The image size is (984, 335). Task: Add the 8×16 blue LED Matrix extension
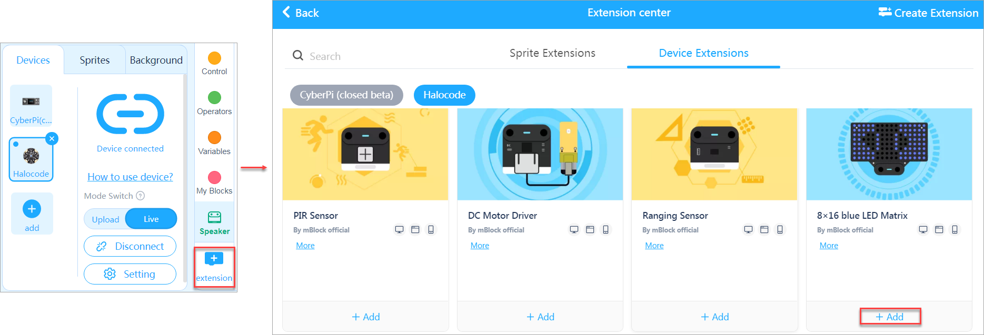[890, 317]
